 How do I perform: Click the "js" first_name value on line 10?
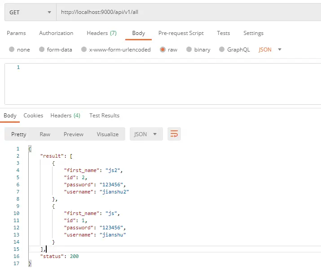point(111,213)
